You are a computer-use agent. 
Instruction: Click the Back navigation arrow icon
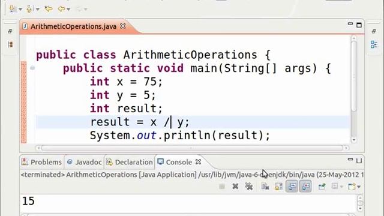[61, 9]
